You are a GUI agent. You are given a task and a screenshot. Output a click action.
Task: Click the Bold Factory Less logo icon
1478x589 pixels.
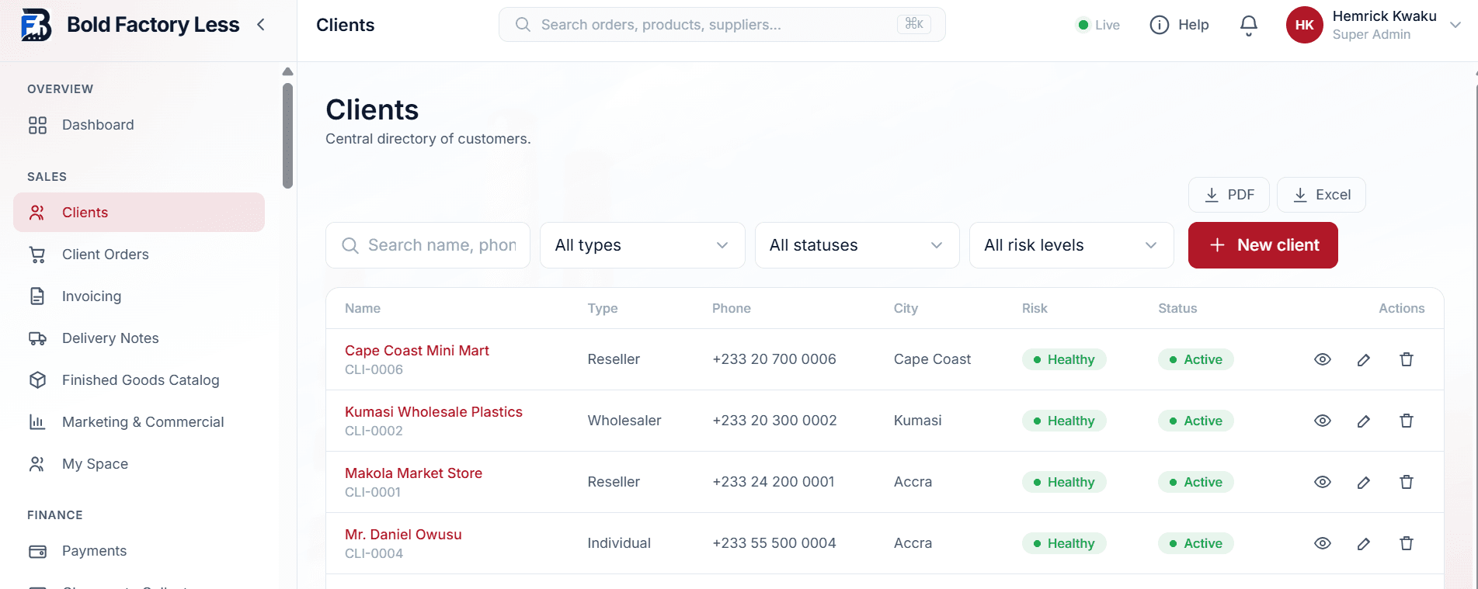click(x=36, y=25)
